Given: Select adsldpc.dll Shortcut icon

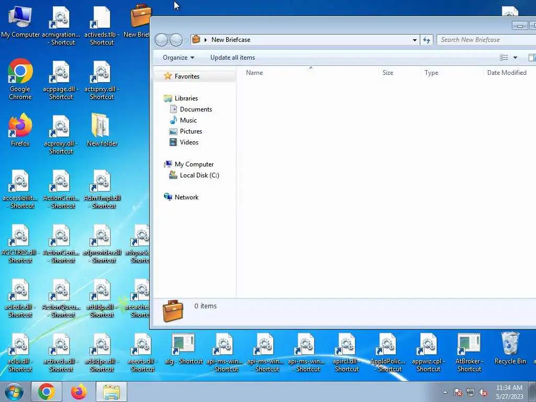Looking at the screenshot, I should tap(102, 352).
